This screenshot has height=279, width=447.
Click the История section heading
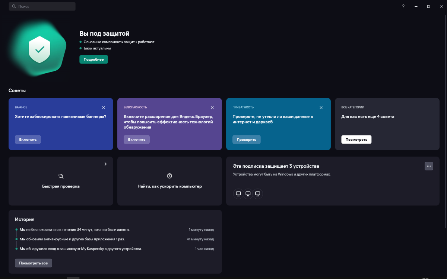(x=25, y=219)
